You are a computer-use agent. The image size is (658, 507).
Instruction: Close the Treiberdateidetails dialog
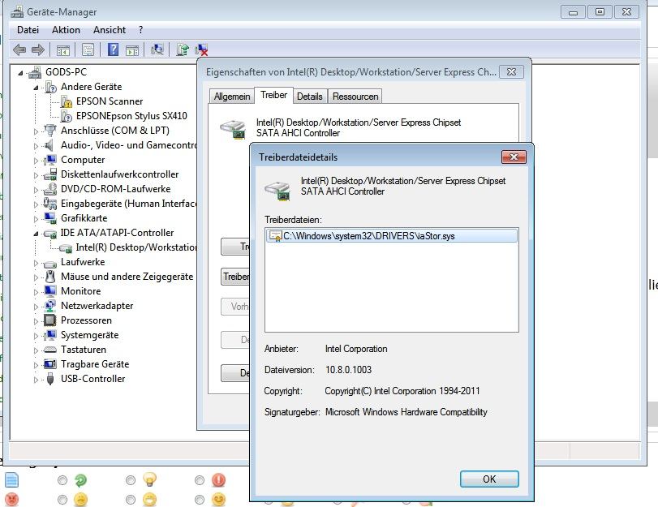point(514,157)
